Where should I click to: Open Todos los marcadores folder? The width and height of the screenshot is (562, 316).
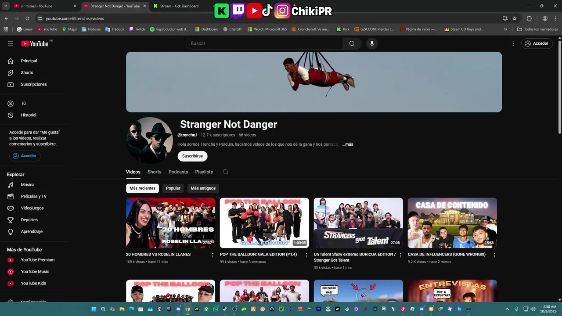coord(537,29)
